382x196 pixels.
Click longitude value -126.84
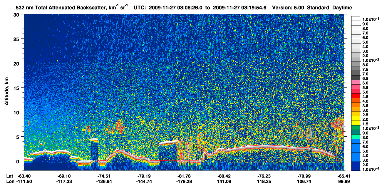click(104, 181)
